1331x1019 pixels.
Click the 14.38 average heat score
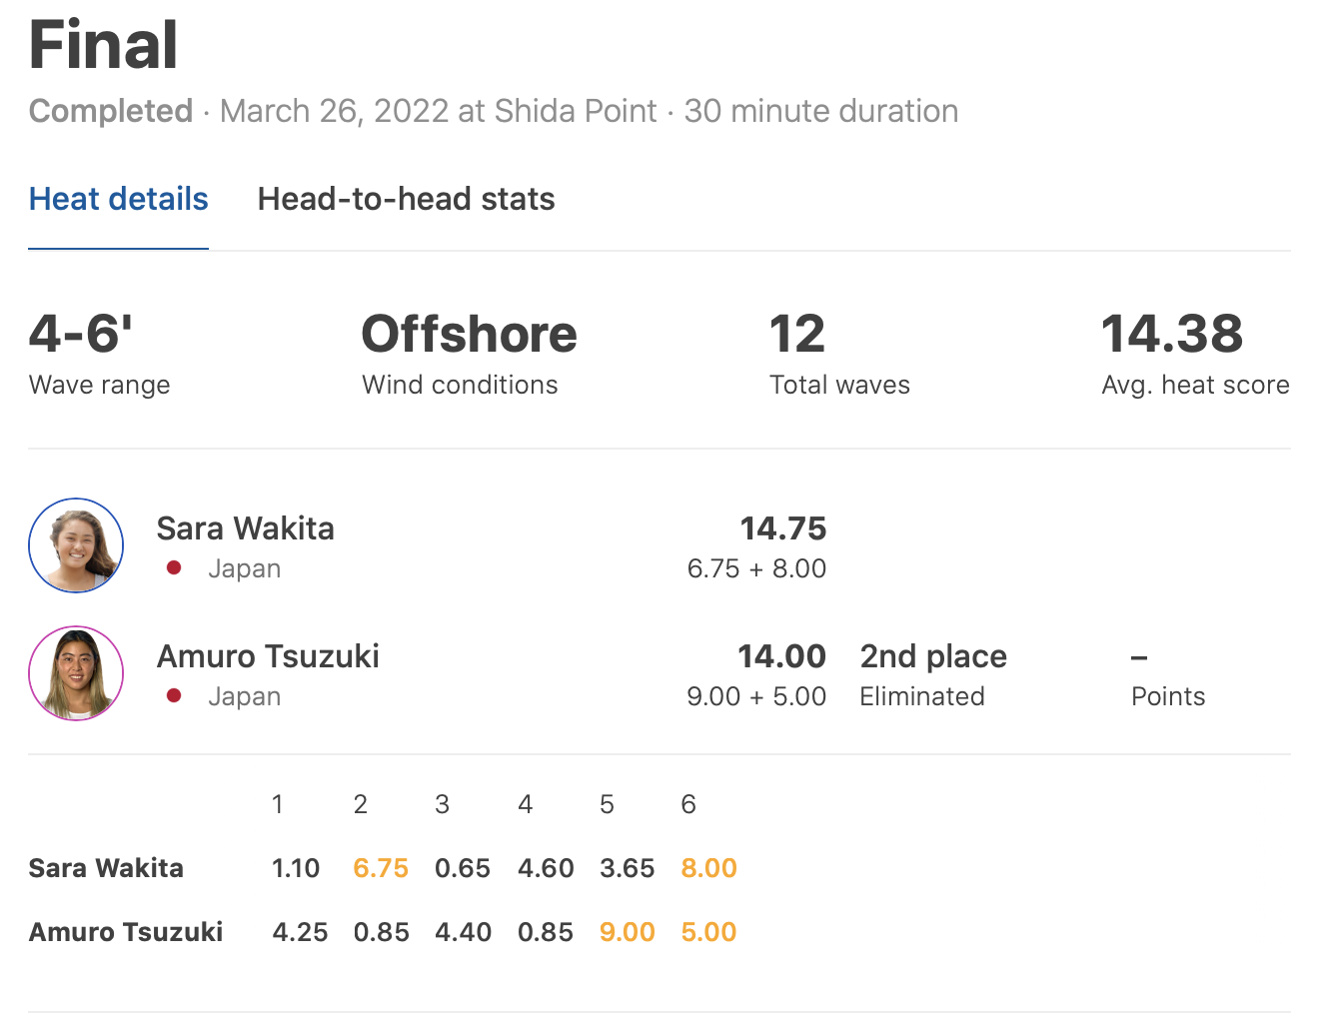coord(1171,334)
